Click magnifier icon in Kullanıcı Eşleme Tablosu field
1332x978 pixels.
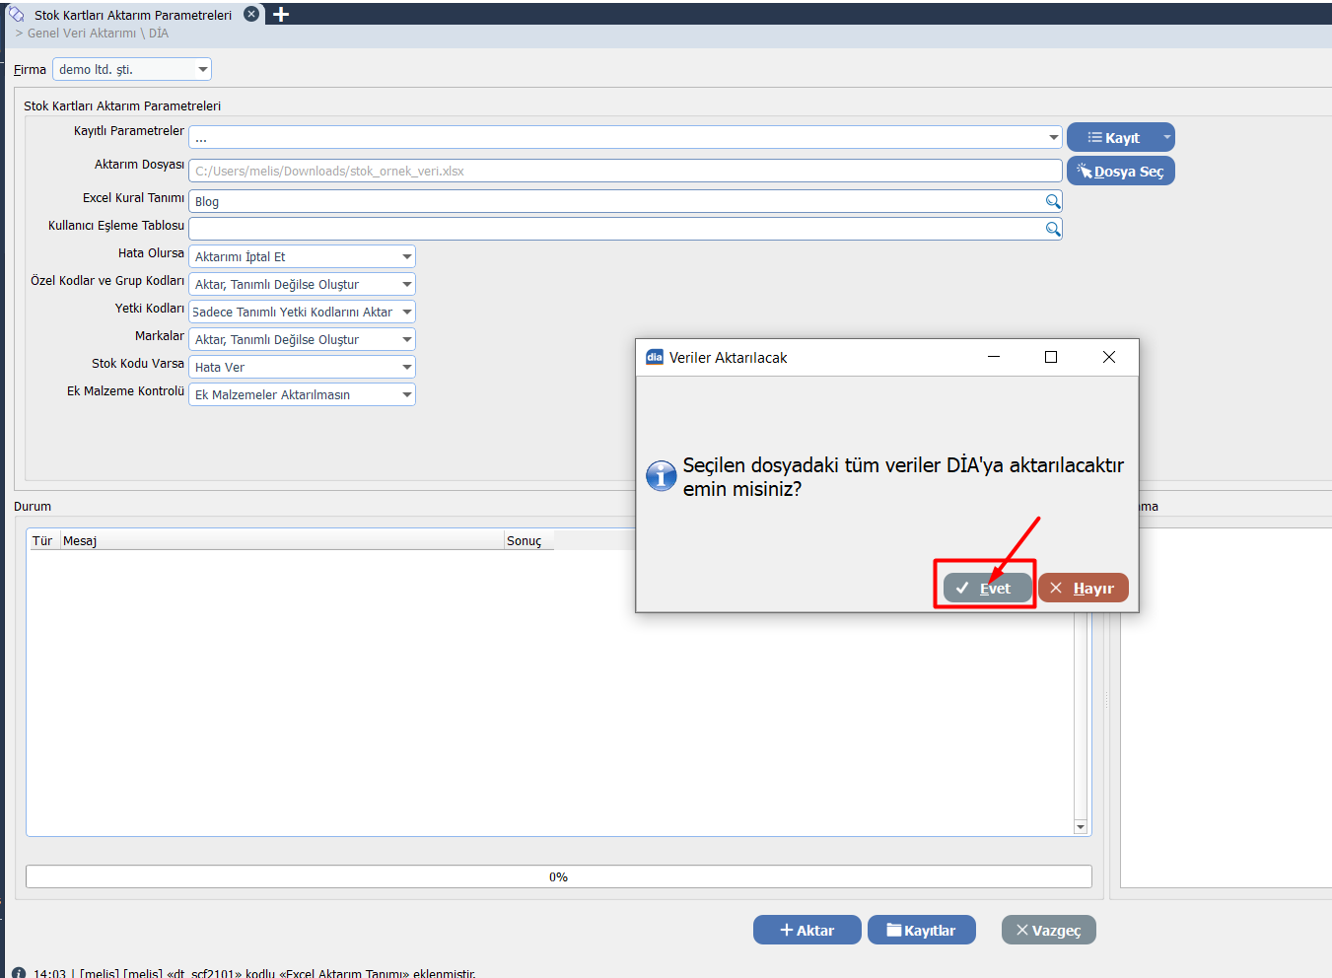click(1053, 229)
